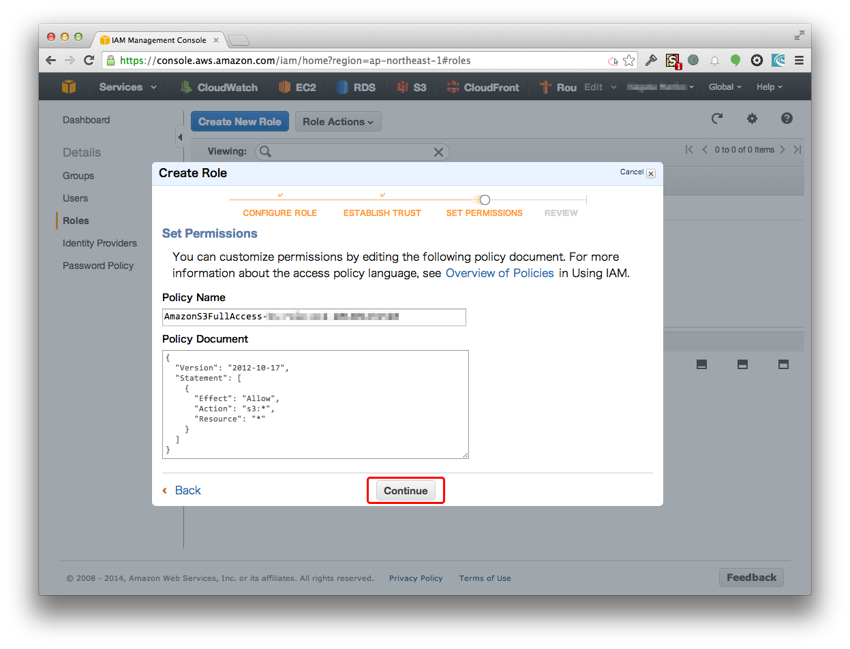
Task: Open the Help dropdown menu
Action: [769, 87]
